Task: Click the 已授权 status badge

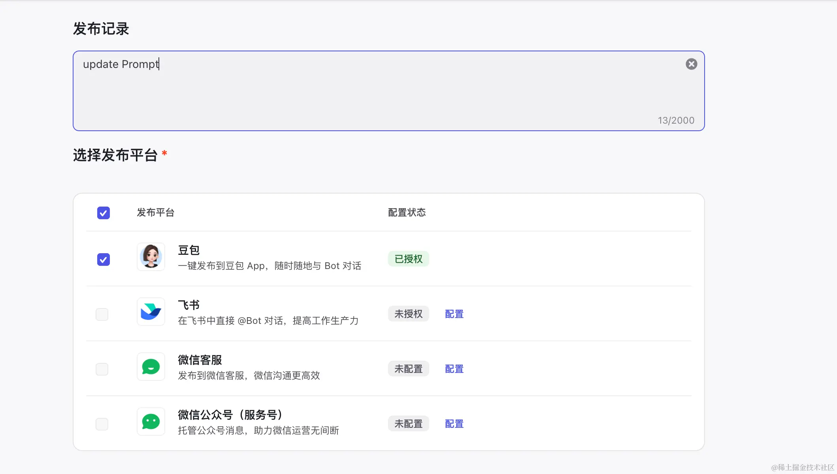Action: (x=408, y=259)
